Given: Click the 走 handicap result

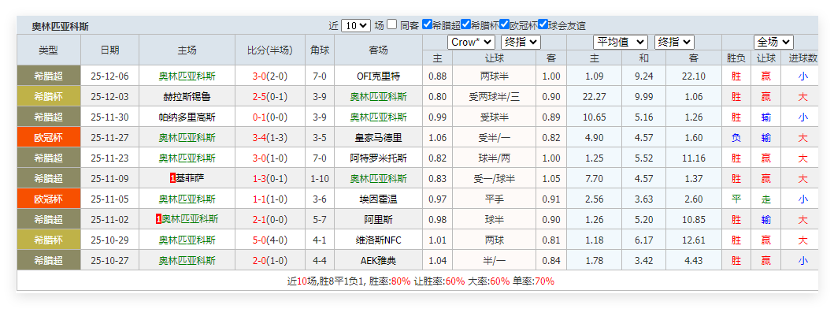Looking at the screenshot, I should (766, 199).
